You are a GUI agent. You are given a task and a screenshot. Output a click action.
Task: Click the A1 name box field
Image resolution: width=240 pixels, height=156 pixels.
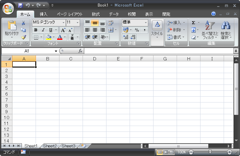[27, 51]
